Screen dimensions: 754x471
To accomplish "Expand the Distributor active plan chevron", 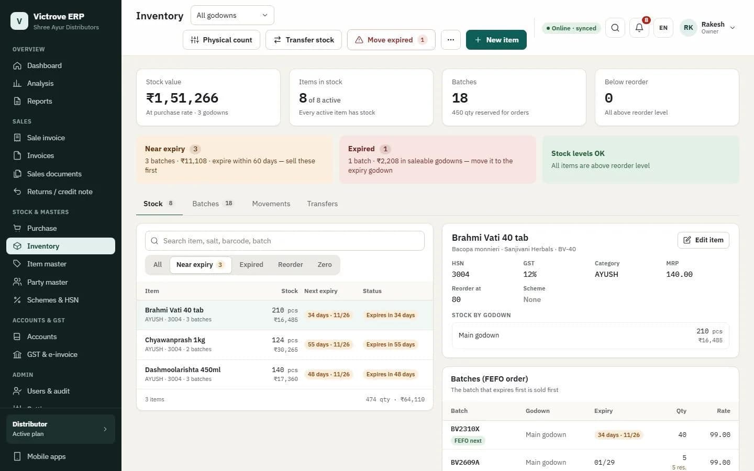I will pyautogui.click(x=105, y=429).
